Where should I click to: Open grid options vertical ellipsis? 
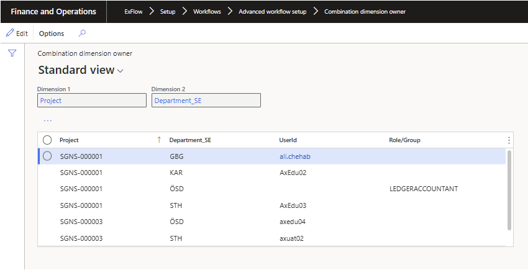pyautogui.click(x=509, y=140)
